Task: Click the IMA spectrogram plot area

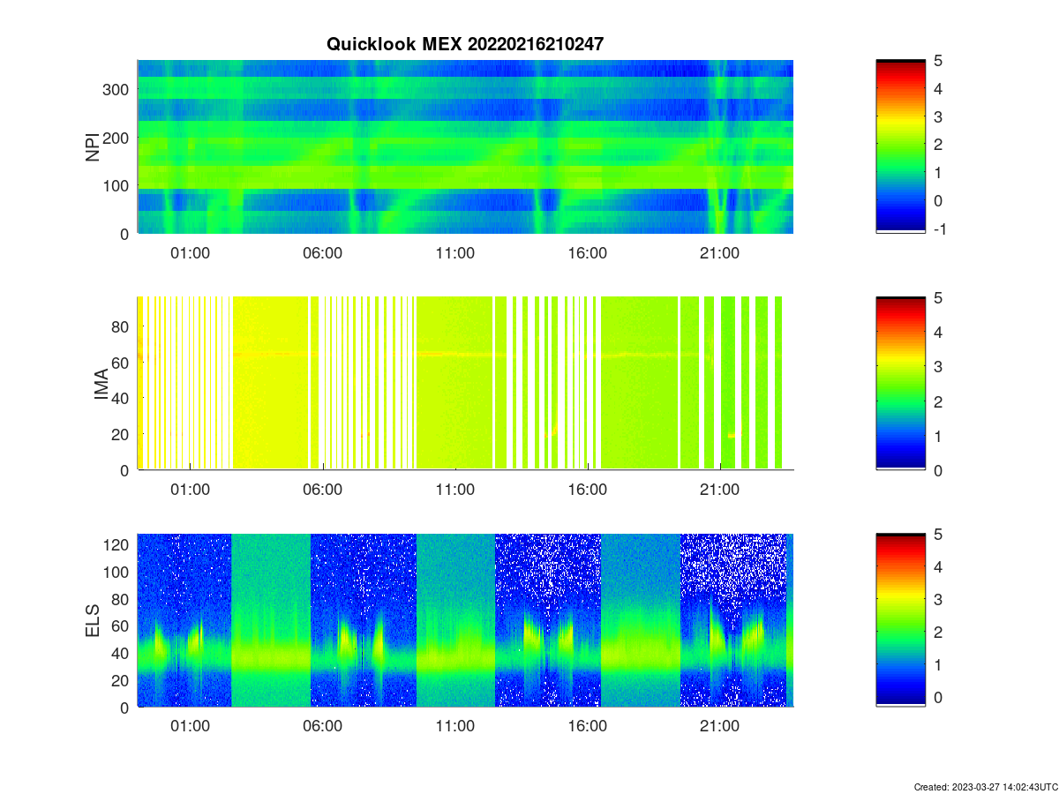Action: [x=465, y=383]
